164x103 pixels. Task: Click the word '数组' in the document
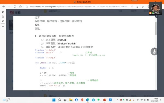(37, 25)
